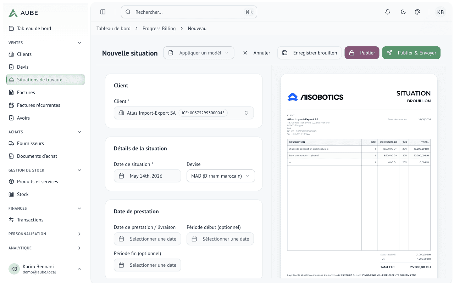The width and height of the screenshot is (454, 283).
Task: Collapse the GESTION DE STOCK section
Action: (x=79, y=170)
